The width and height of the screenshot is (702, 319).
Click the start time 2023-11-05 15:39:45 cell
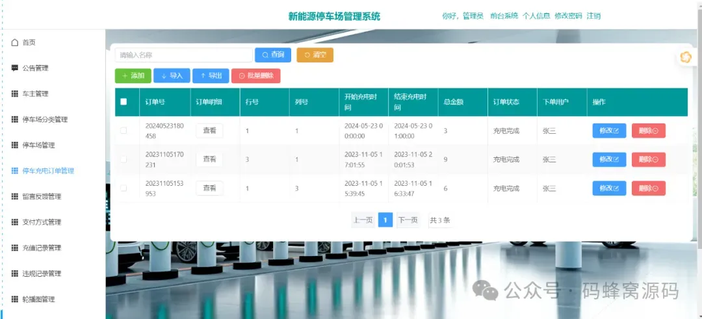[362, 188]
